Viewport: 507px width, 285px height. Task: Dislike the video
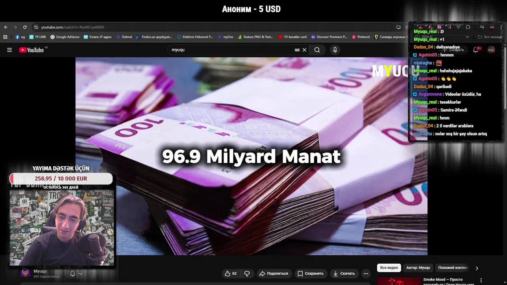tap(247, 274)
